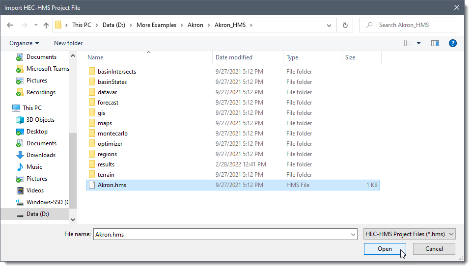
Task: Open the Organize menu
Action: pos(24,43)
